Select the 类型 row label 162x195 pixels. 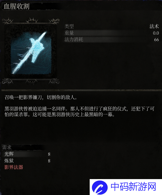click(69, 26)
